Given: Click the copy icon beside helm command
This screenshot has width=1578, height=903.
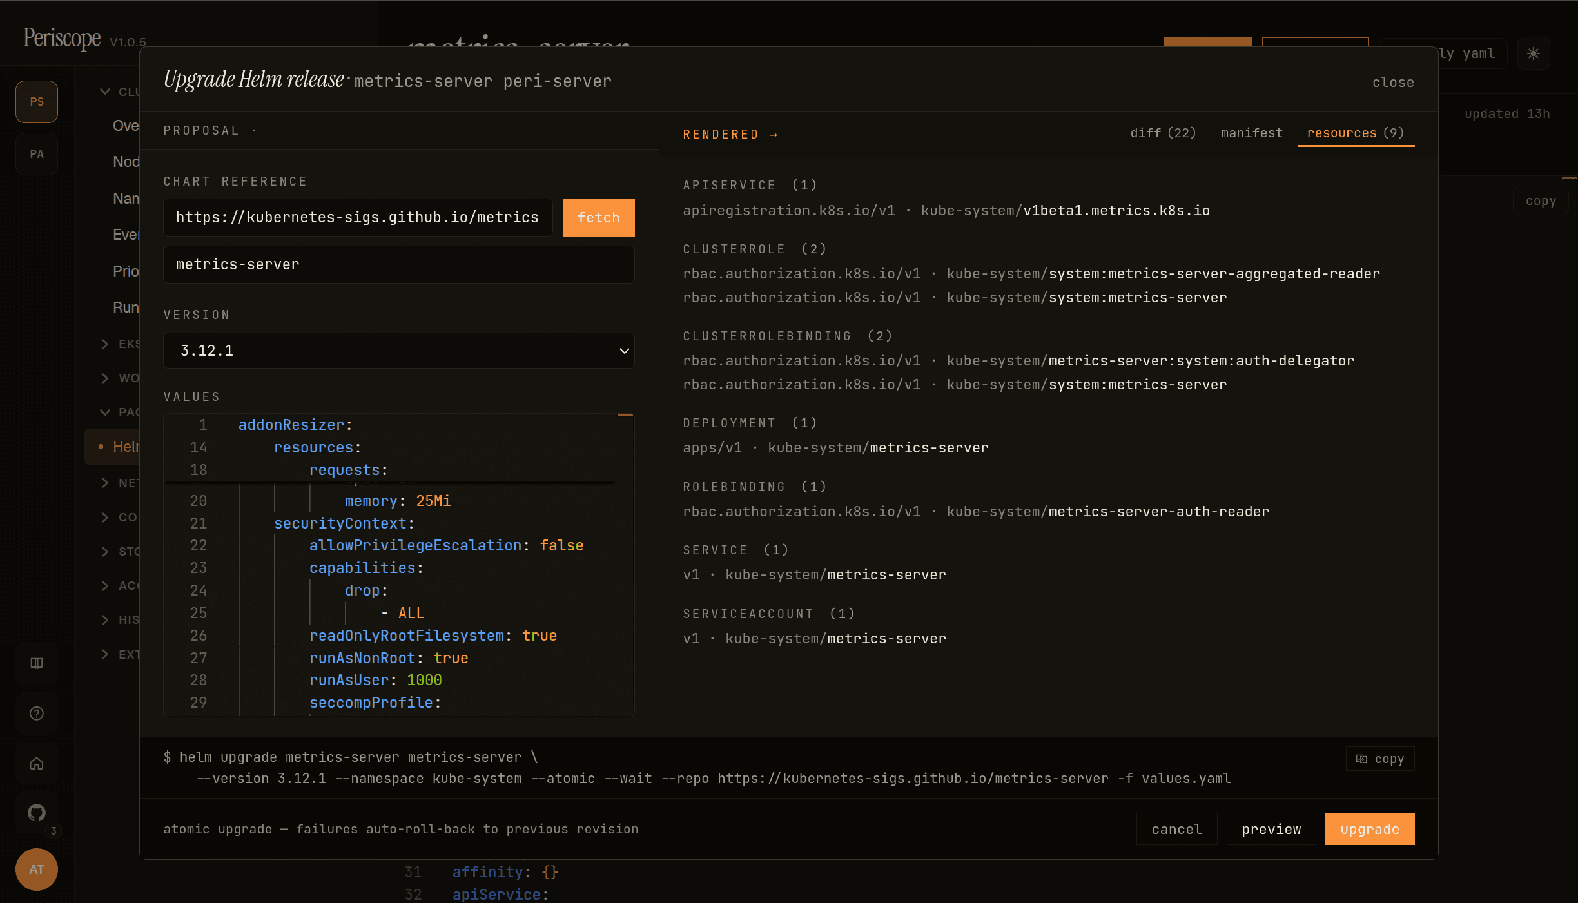Looking at the screenshot, I should coord(1380,759).
